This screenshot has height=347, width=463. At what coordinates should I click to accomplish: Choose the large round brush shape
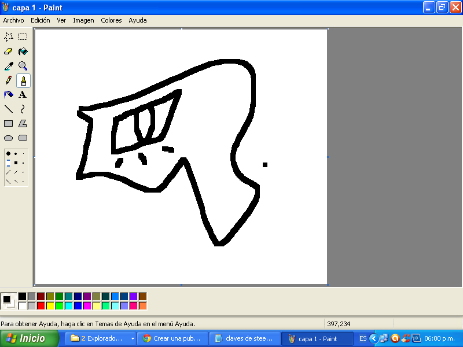(x=8, y=153)
